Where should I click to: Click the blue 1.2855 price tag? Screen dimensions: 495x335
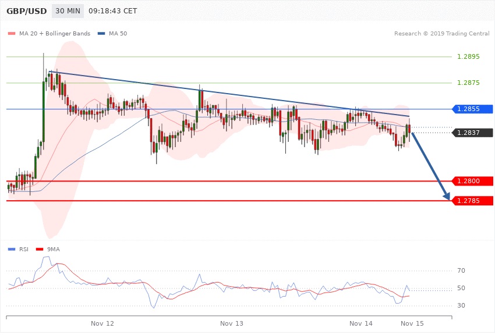[472, 109]
